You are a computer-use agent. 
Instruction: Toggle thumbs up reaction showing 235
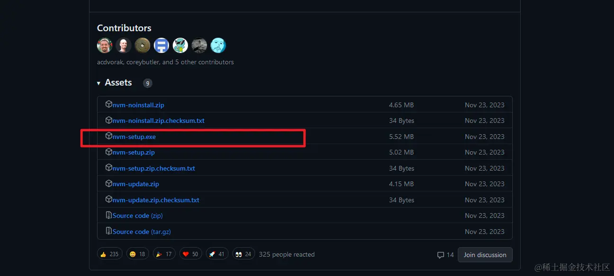[x=110, y=254]
